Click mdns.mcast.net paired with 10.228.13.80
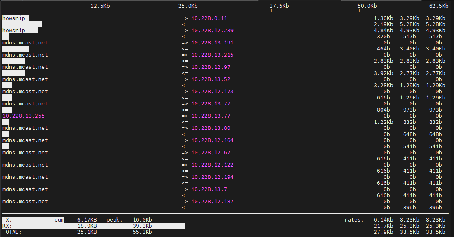The image size is (454, 237). click(25, 128)
